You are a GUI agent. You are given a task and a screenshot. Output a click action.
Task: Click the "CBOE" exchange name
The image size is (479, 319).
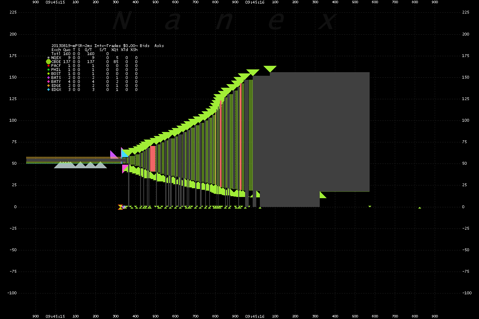click(56, 62)
